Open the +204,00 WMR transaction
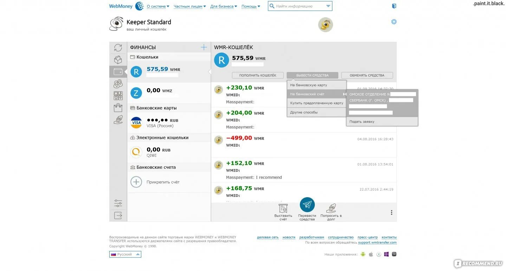 click(x=304, y=120)
